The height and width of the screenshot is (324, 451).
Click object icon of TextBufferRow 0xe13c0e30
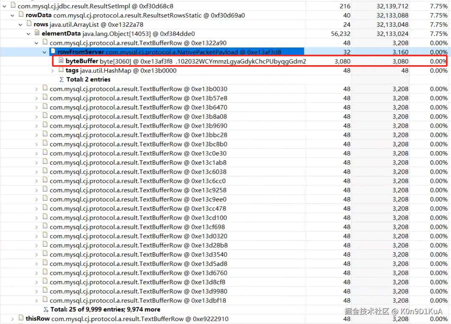[x=45, y=152]
